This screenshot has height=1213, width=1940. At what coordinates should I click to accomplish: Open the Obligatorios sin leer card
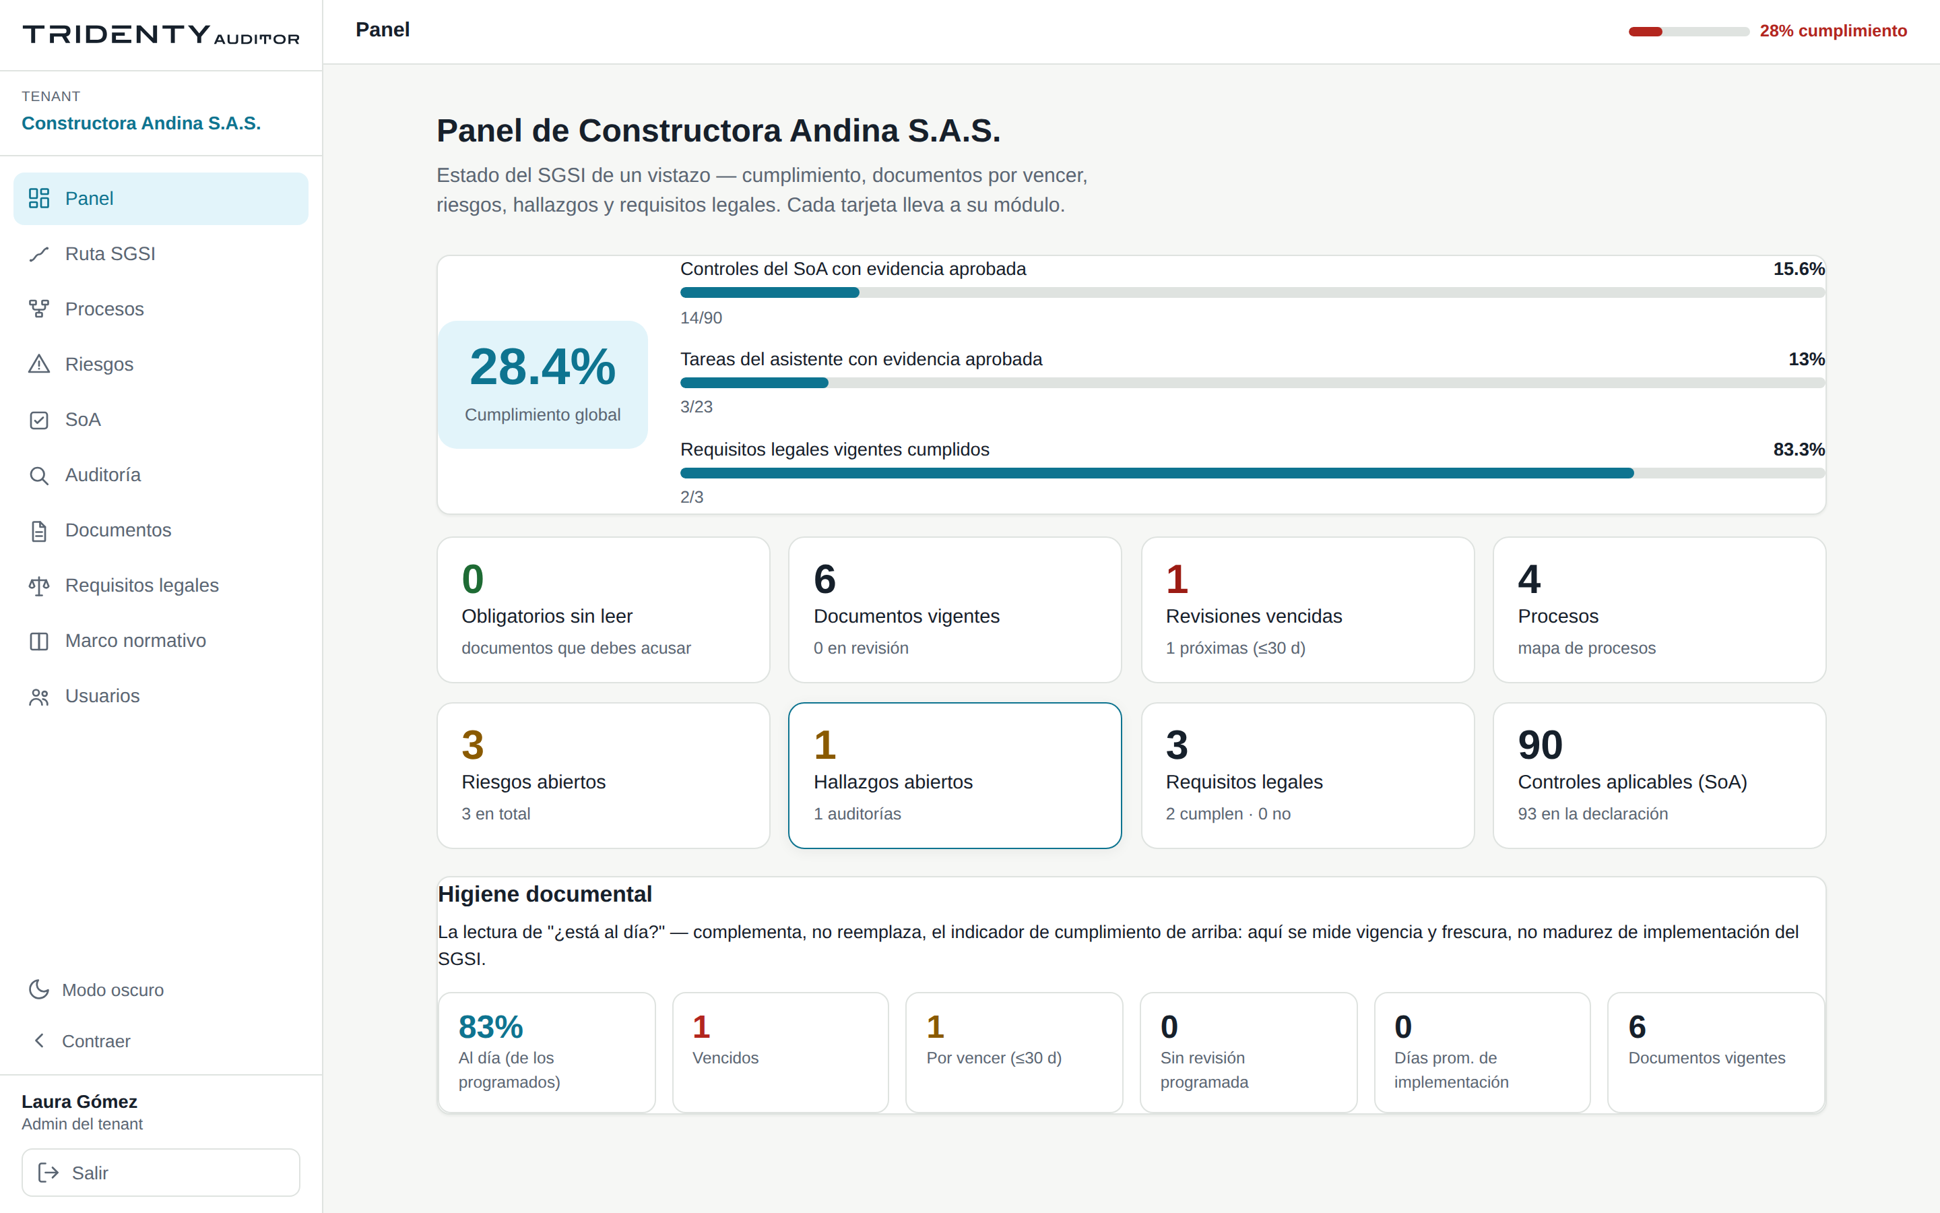click(603, 610)
